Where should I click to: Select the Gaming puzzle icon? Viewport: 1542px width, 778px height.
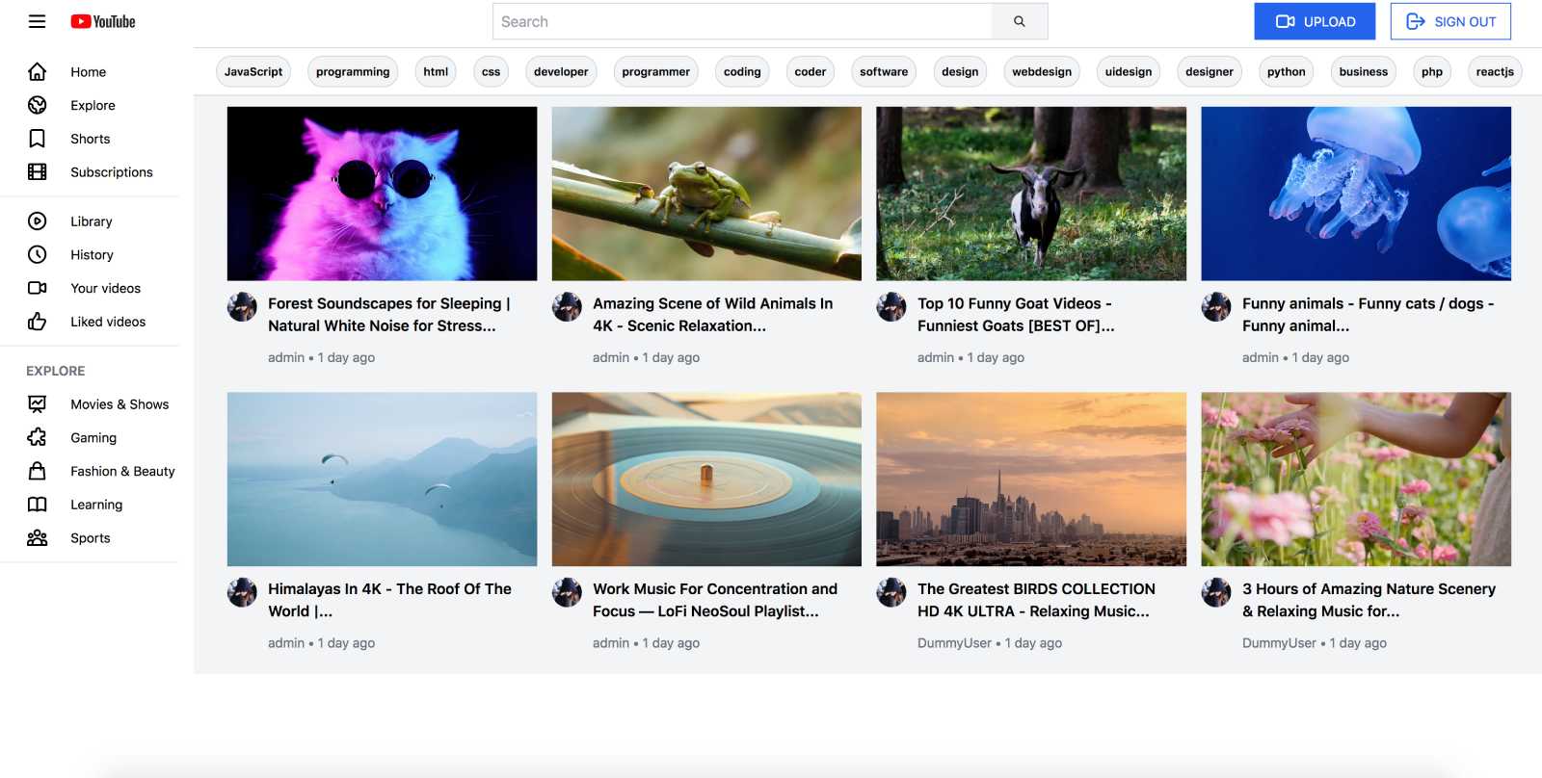37,438
